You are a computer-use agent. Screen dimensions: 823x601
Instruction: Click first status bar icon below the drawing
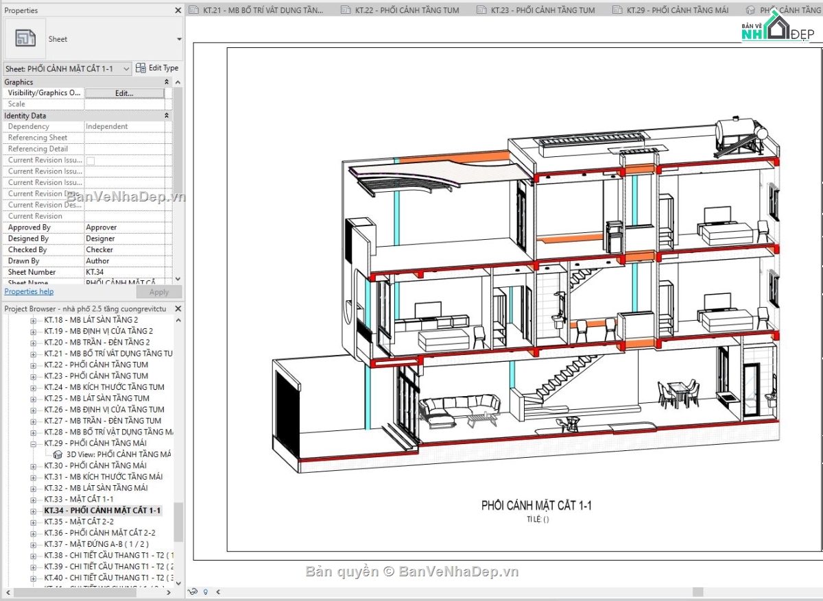click(193, 591)
